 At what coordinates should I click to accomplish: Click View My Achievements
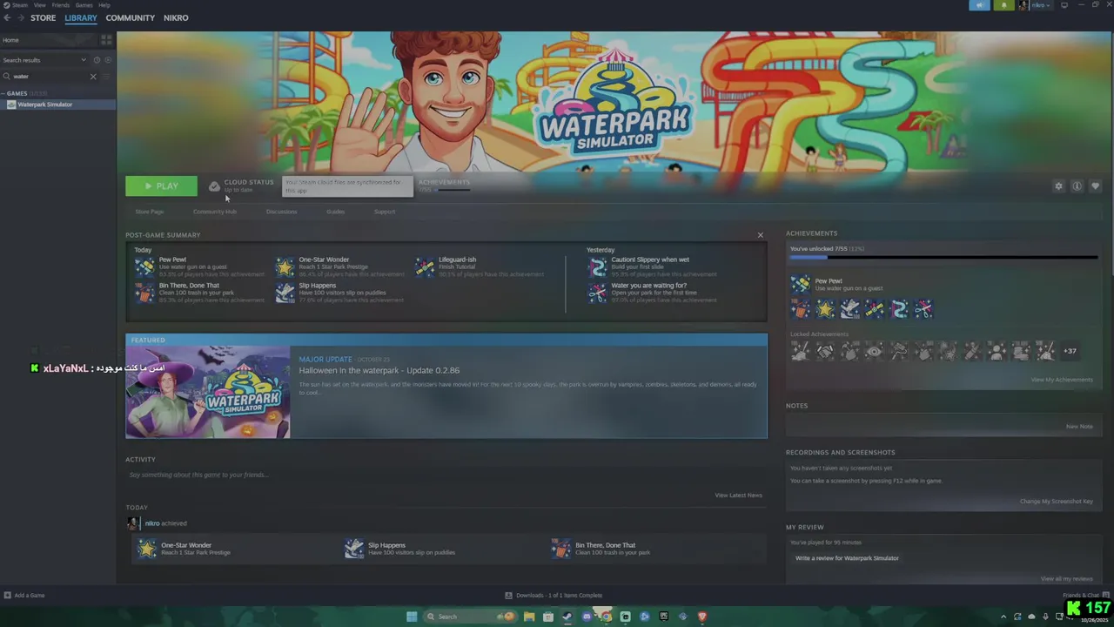click(1062, 380)
